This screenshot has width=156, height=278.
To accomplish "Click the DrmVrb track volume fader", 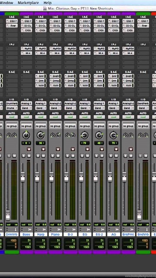I will tap(8, 215).
